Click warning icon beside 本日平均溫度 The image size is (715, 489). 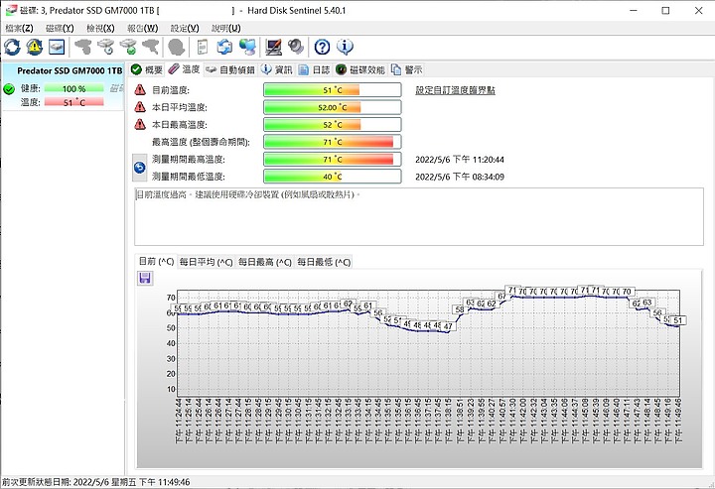(140, 107)
